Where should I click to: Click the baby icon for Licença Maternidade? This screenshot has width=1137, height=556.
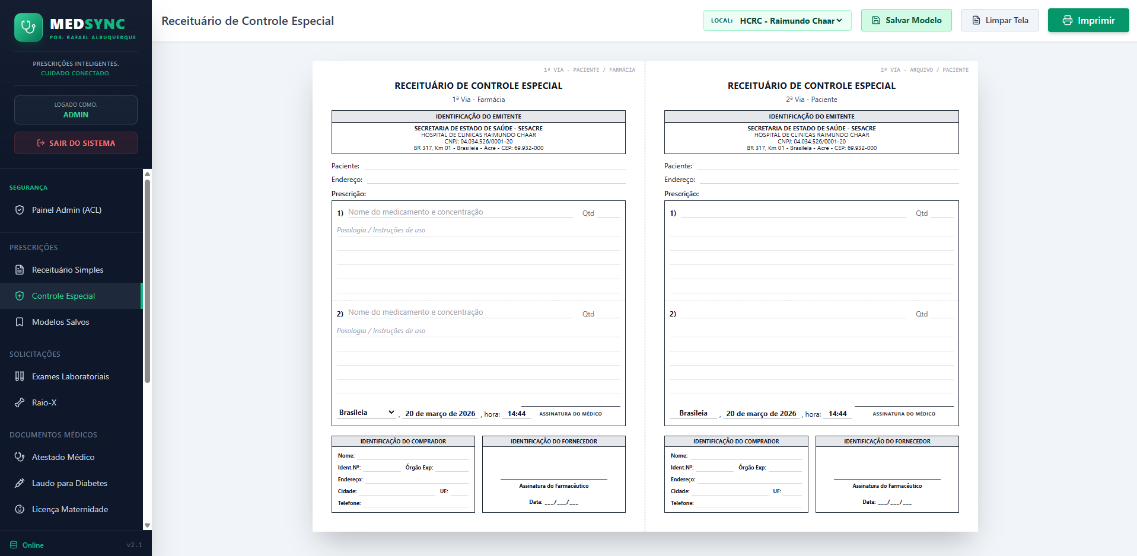[x=20, y=509]
